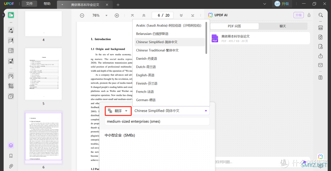Open the 文件 menu
This screenshot has width=331, height=171.
(29, 4)
